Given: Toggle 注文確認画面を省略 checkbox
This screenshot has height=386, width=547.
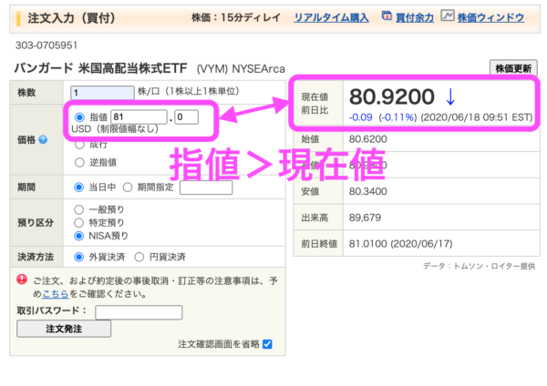Looking at the screenshot, I should click(x=267, y=344).
